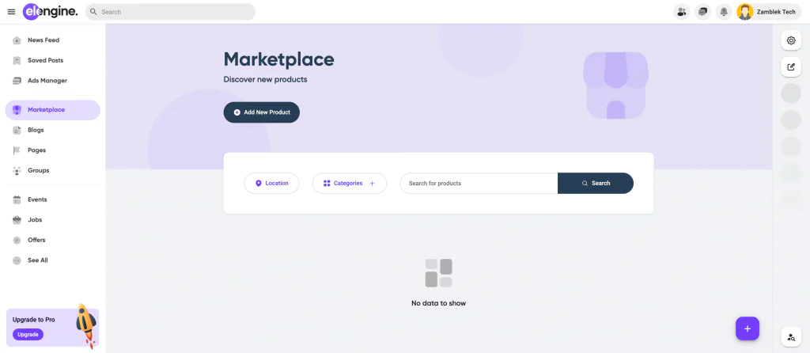Screen dimensions: 810x353
Task: Focus the Search for products field
Action: (x=478, y=183)
